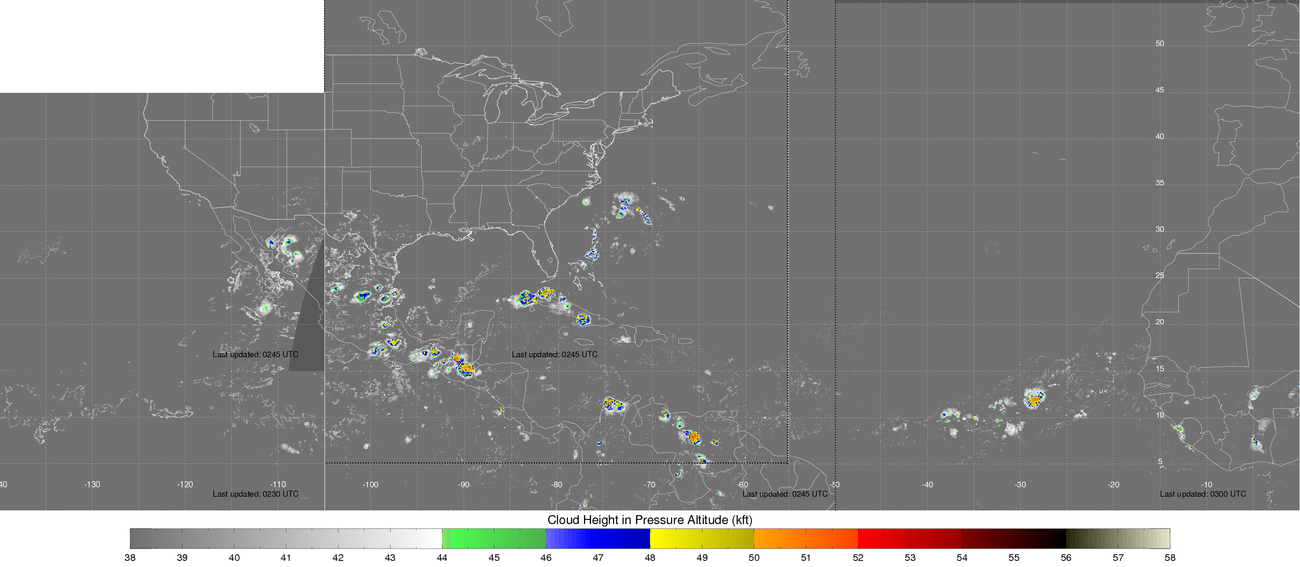Image resolution: width=1300 pixels, height=567 pixels.
Task: Click the bright red 52-53 kft colorbar segment
Action: pos(883,538)
